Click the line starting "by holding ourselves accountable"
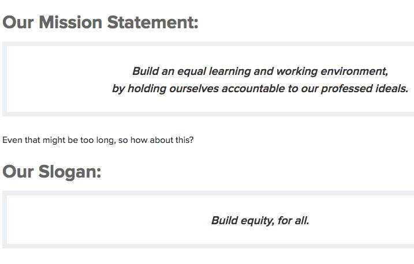Image resolution: width=414 pixels, height=264 pixels. pos(260,89)
